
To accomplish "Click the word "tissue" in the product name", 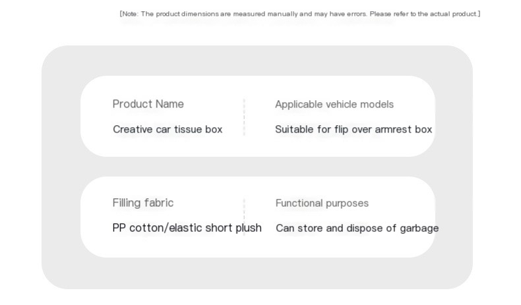I will (188, 129).
